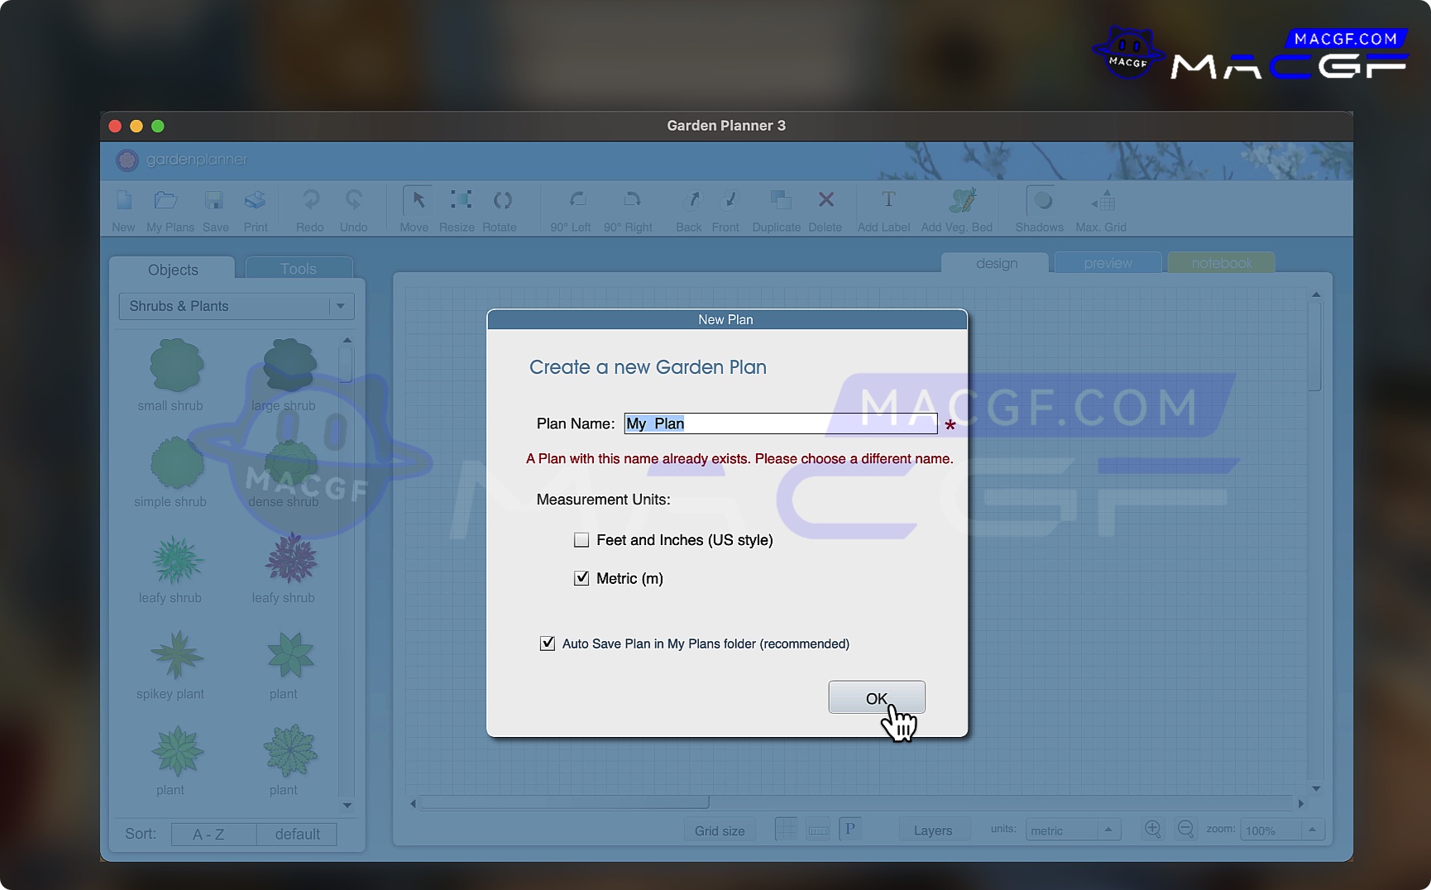Click the Add Label text icon
The image size is (1431, 890).
pos(888,200)
